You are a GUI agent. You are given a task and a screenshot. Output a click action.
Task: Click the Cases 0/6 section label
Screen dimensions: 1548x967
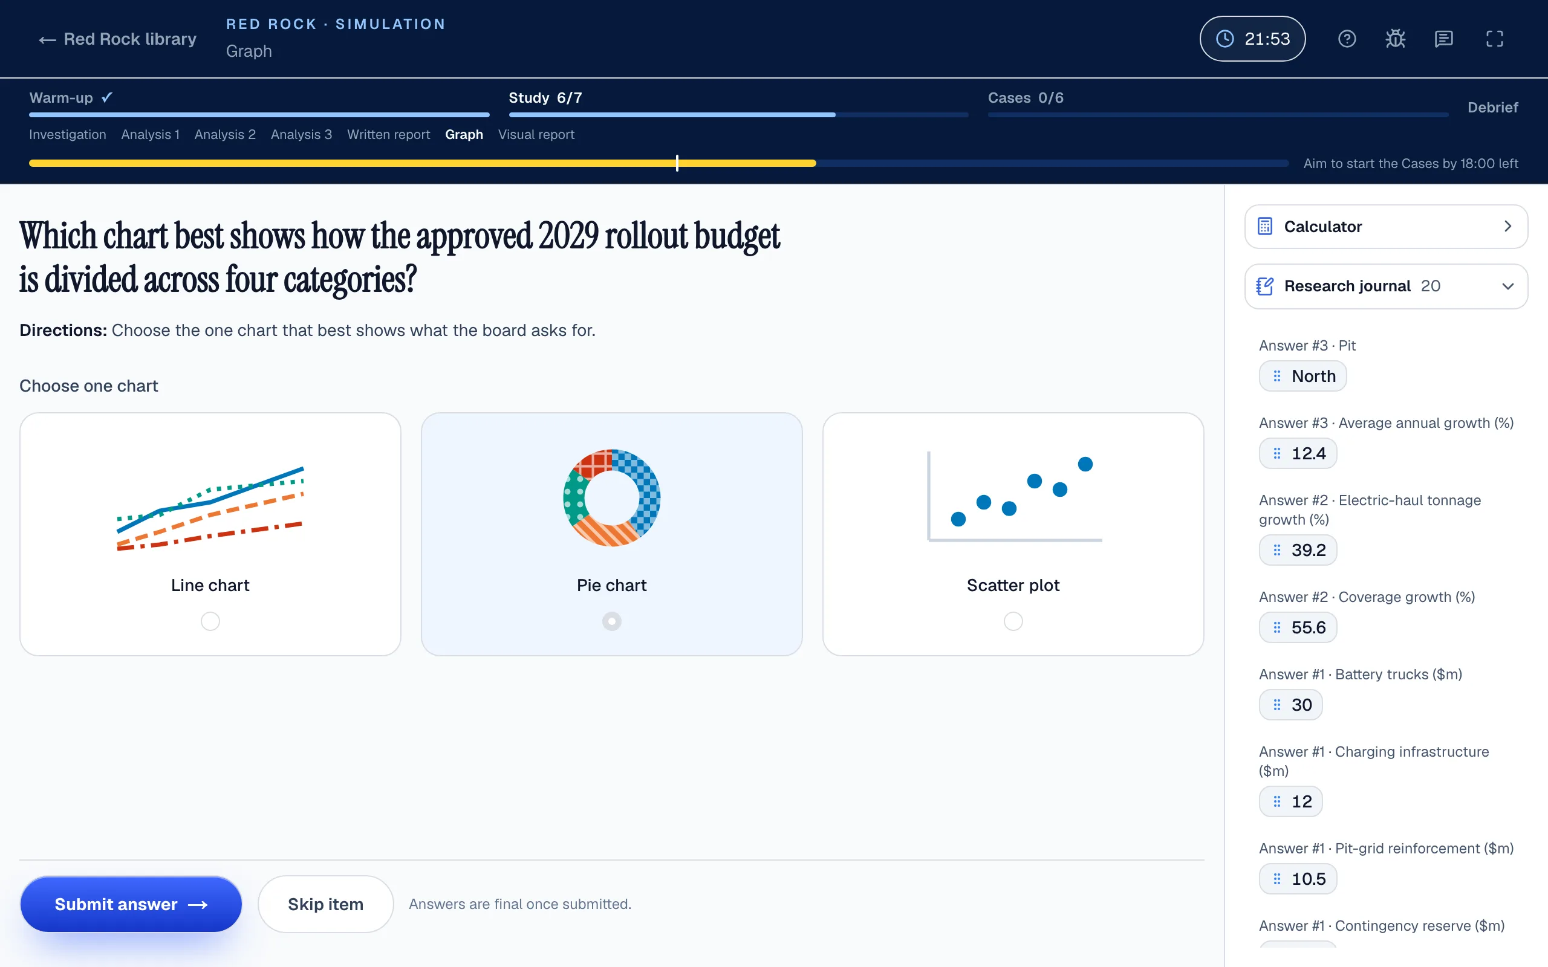[1026, 98]
